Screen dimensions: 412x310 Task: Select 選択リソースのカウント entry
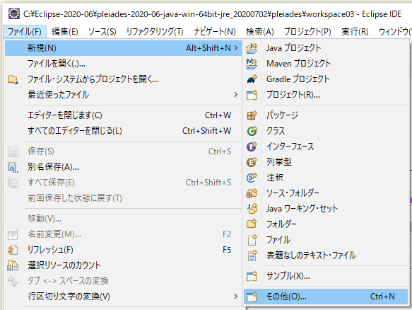point(123,265)
